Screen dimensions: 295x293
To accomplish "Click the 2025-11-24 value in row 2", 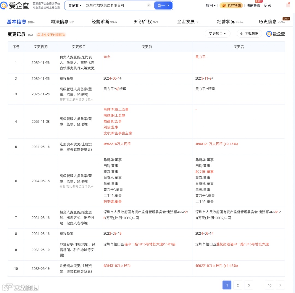I will coord(204,78).
